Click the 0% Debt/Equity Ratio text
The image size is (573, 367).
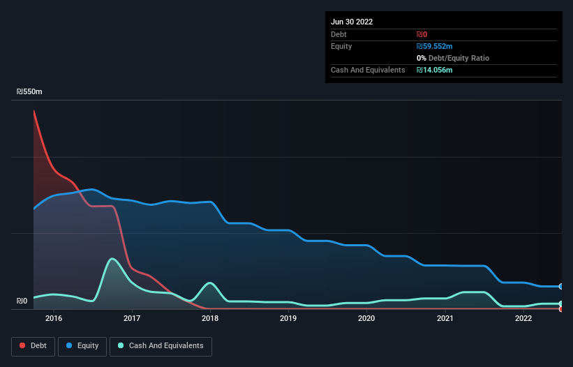pos(453,58)
